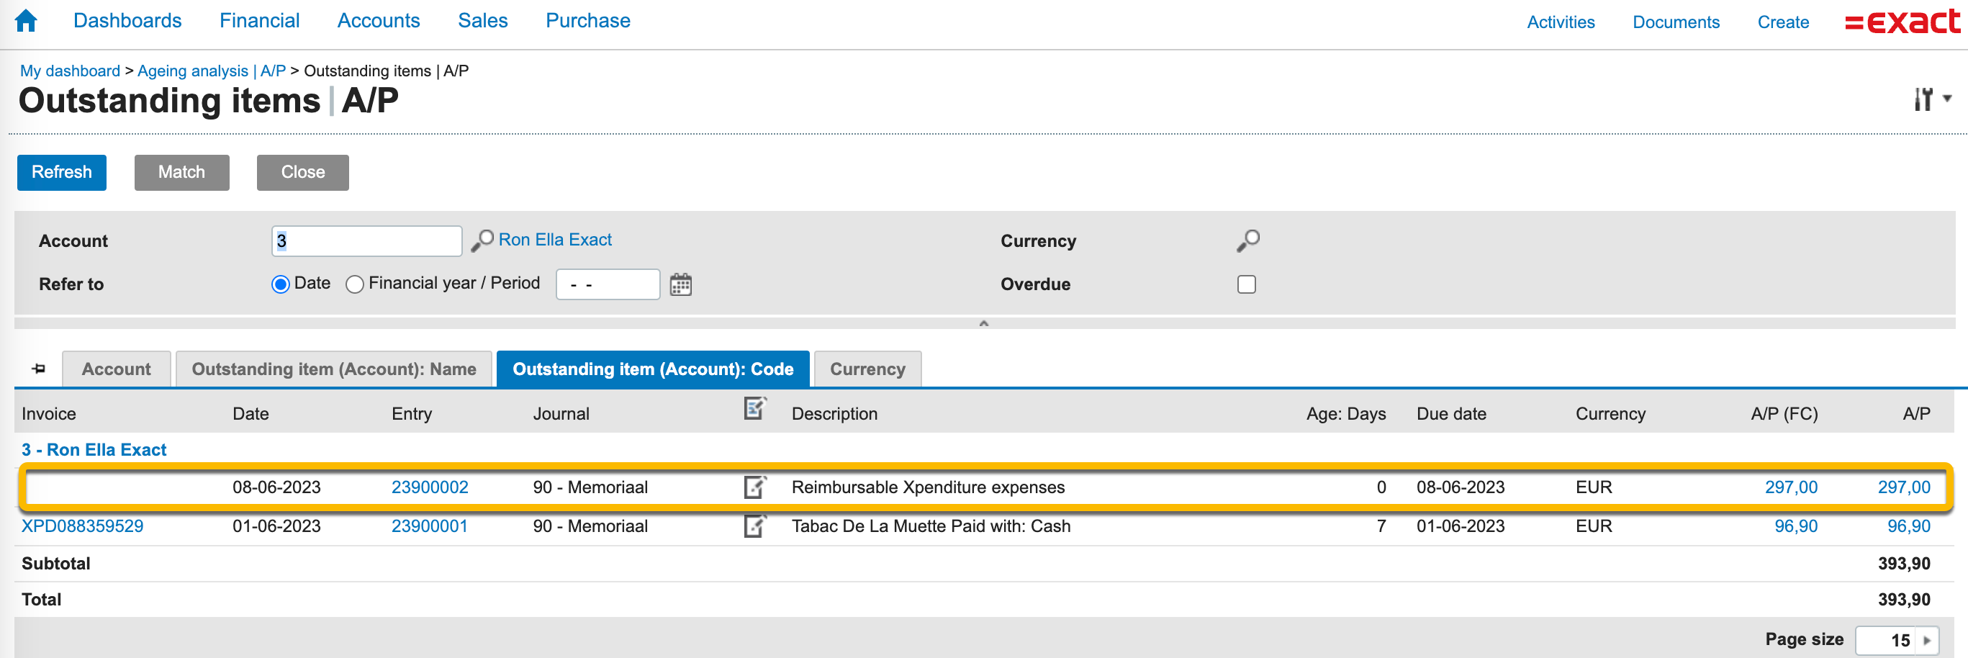Image resolution: width=1968 pixels, height=658 pixels.
Task: Collapse the filter panel with chevron
Action: pos(983,323)
